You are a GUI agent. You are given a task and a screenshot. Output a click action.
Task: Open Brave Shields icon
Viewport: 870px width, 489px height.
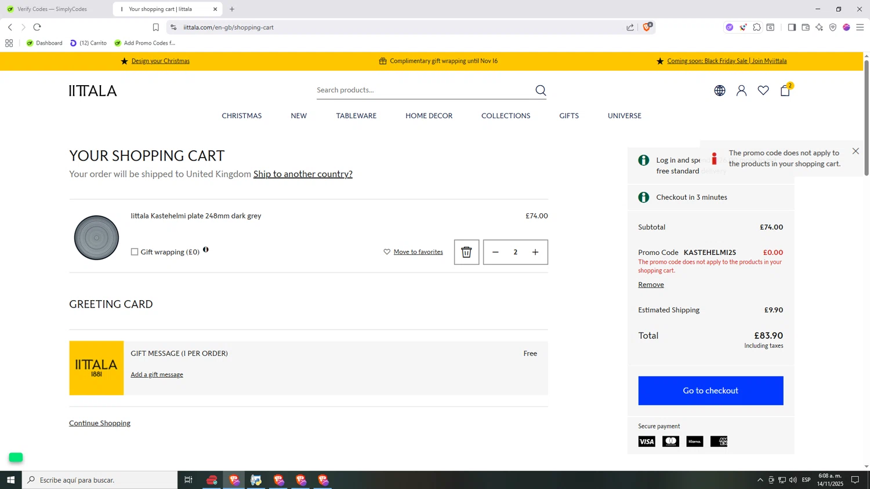[647, 27]
